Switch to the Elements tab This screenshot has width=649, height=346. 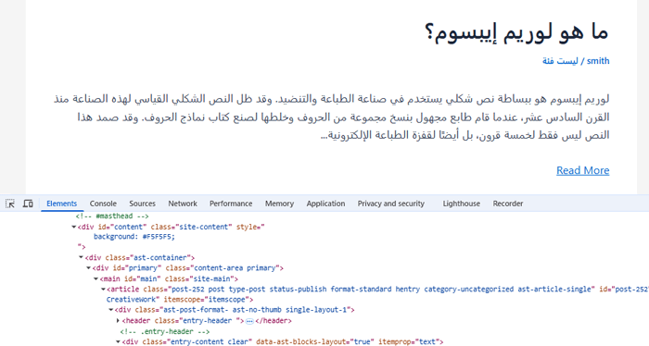(62, 204)
